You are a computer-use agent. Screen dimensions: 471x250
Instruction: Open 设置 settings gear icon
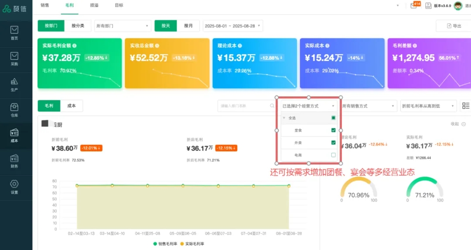click(14, 184)
